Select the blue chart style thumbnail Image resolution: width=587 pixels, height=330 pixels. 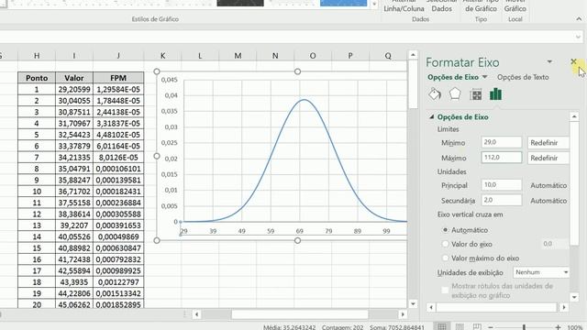tap(343, 3)
